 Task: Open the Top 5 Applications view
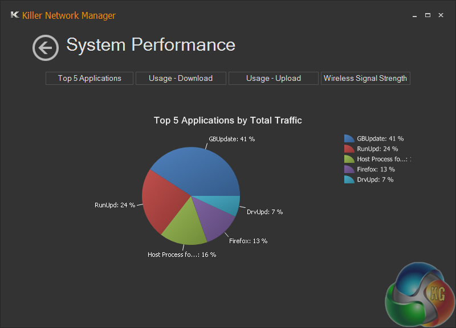89,79
